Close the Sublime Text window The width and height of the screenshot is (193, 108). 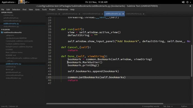190,6
